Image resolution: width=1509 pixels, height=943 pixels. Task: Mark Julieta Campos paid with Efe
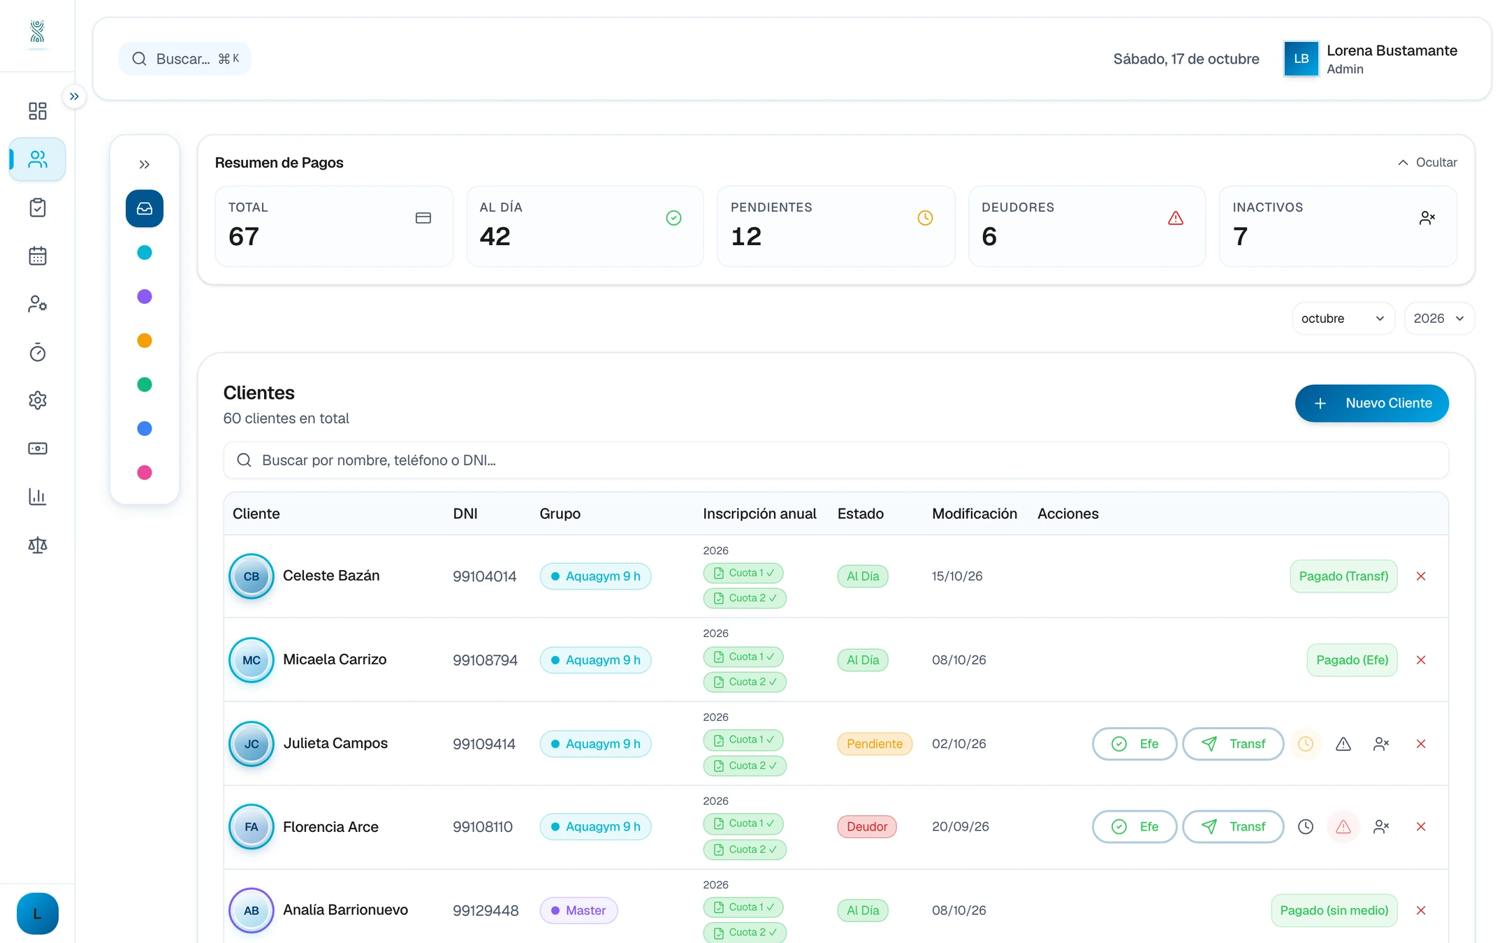point(1135,744)
